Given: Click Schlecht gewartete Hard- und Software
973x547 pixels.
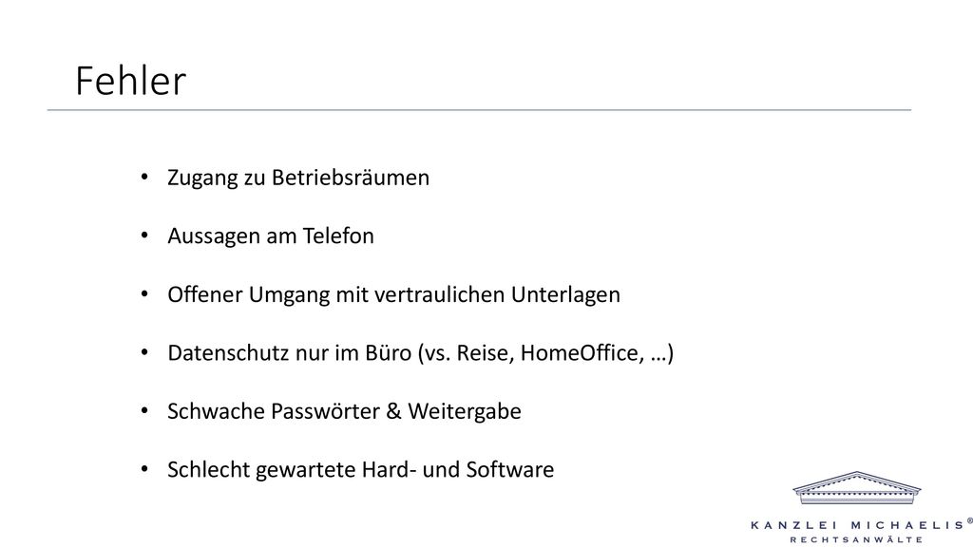Looking at the screenshot, I should click(360, 469).
